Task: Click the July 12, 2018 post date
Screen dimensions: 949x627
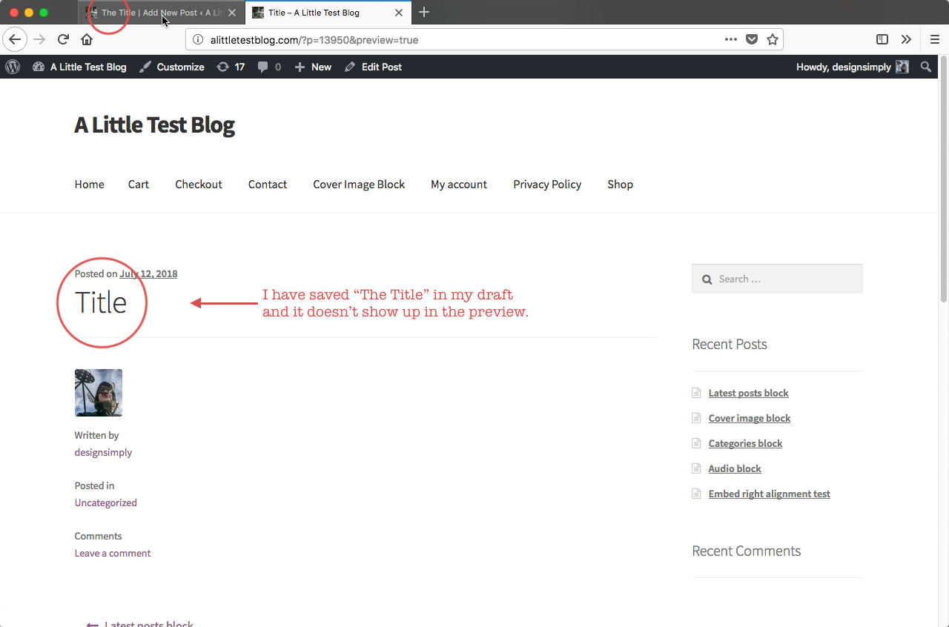Action: (148, 273)
